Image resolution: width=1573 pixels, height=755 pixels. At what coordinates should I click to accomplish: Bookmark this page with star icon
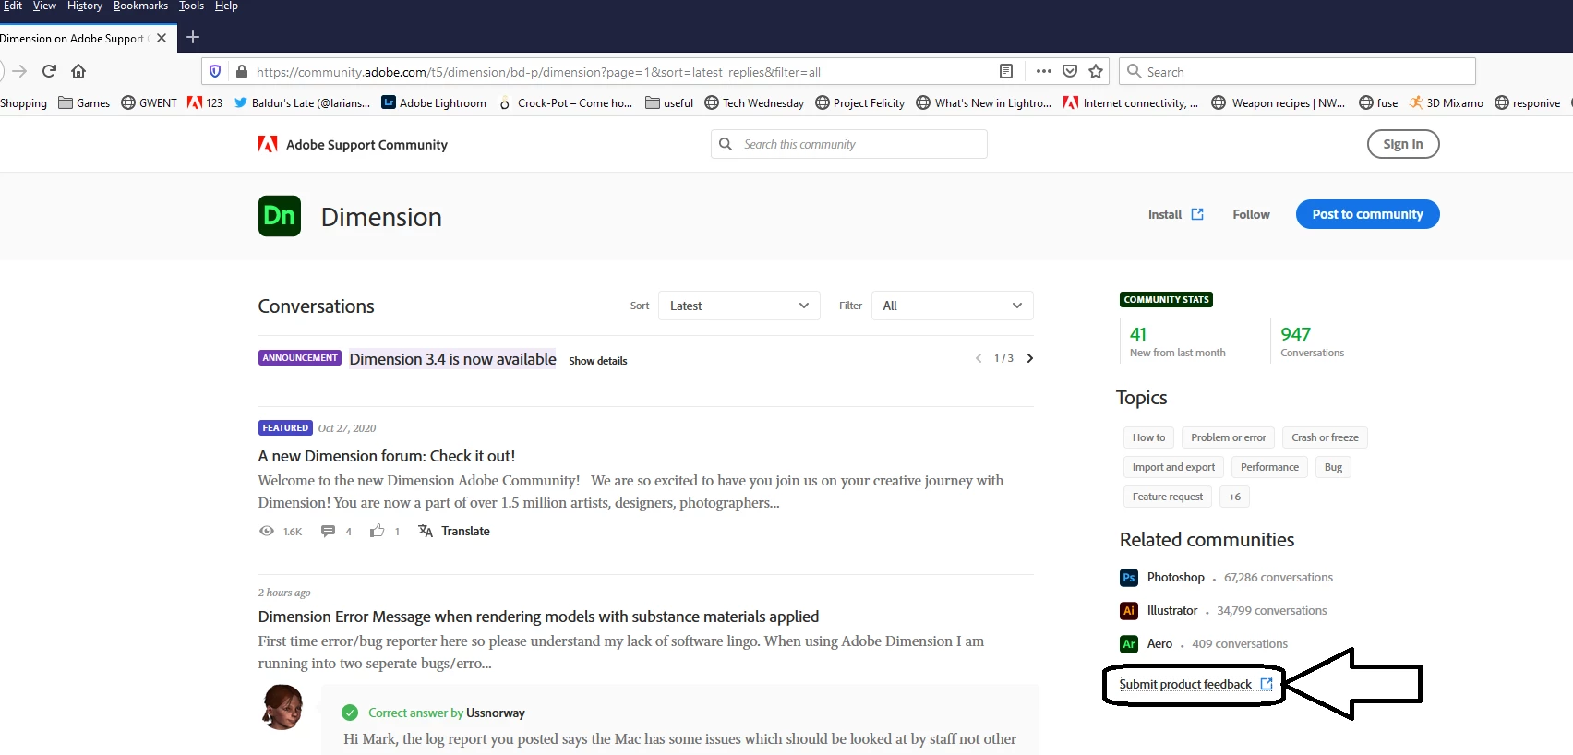click(x=1096, y=71)
